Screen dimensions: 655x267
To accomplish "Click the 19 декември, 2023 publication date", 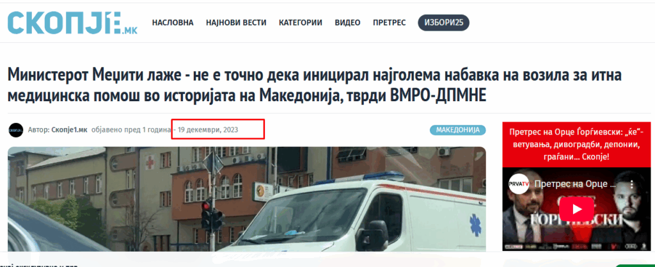I will coord(208,129).
